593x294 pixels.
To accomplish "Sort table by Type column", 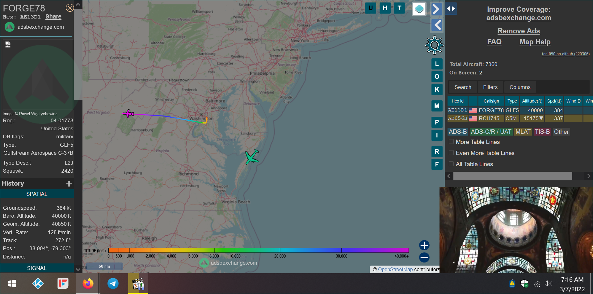I will click(512, 101).
